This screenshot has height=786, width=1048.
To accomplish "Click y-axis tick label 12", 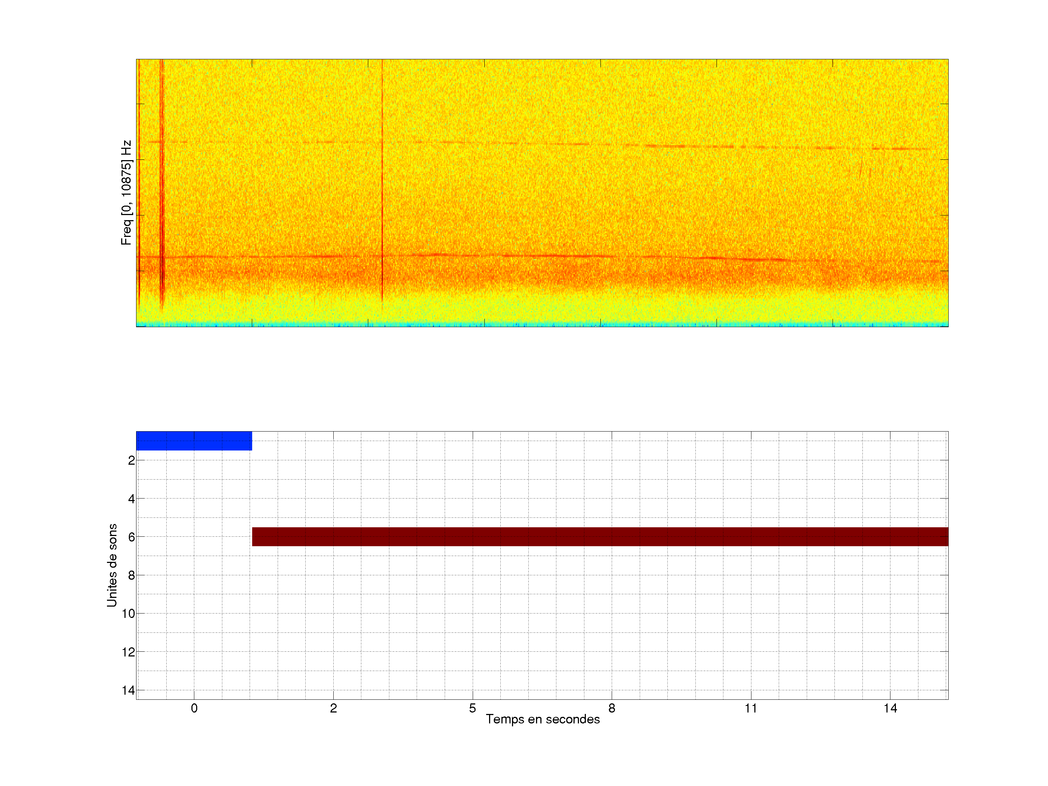I will (128, 652).
